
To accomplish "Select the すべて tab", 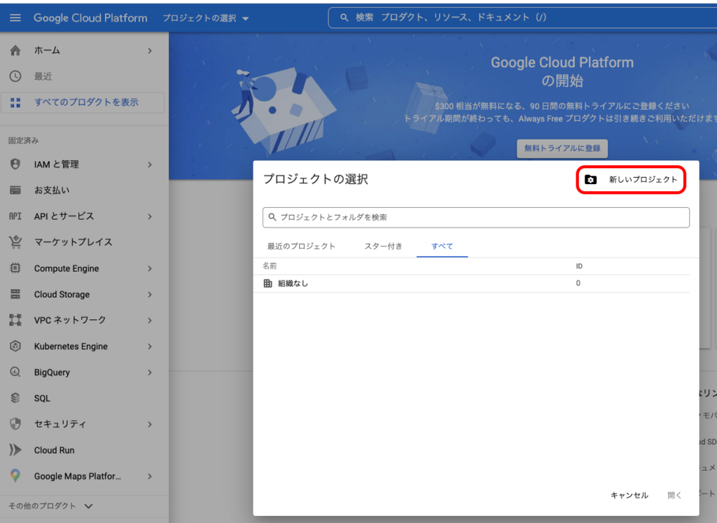I will [x=442, y=246].
